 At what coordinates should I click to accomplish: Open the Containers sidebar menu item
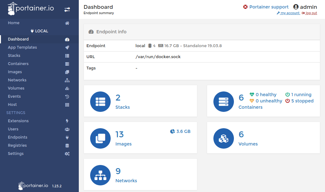[x=18, y=64]
